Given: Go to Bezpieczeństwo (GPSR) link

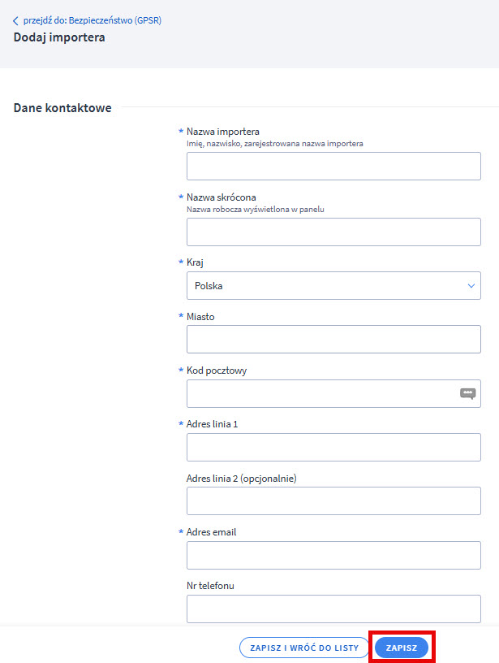Looking at the screenshot, I should (x=92, y=20).
